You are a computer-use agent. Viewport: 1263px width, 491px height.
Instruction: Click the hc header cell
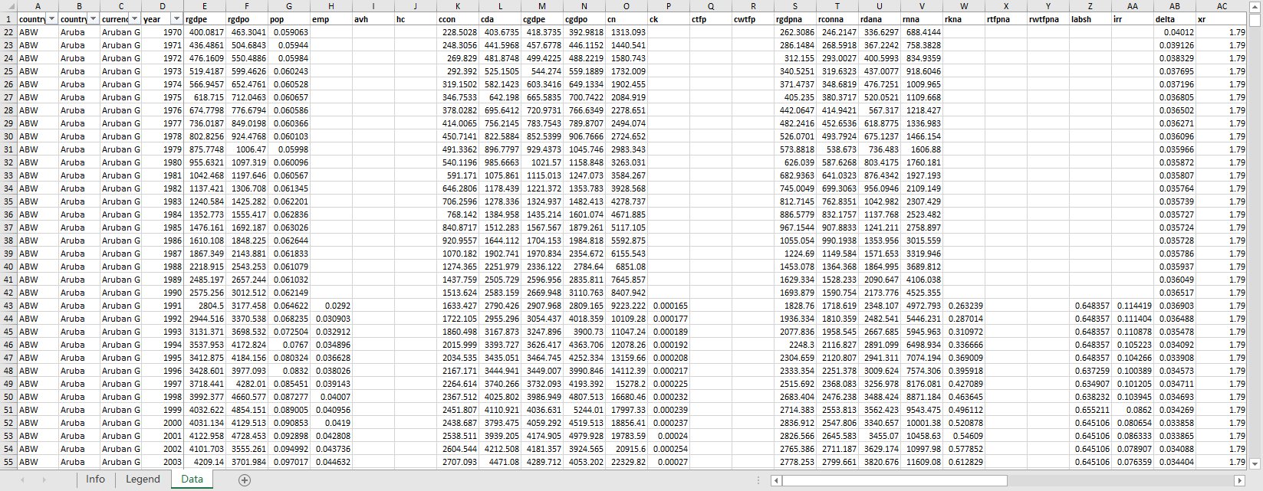click(416, 19)
